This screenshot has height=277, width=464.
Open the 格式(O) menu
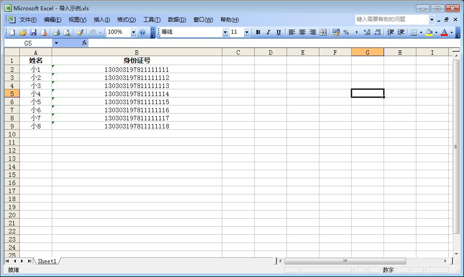[x=126, y=20]
